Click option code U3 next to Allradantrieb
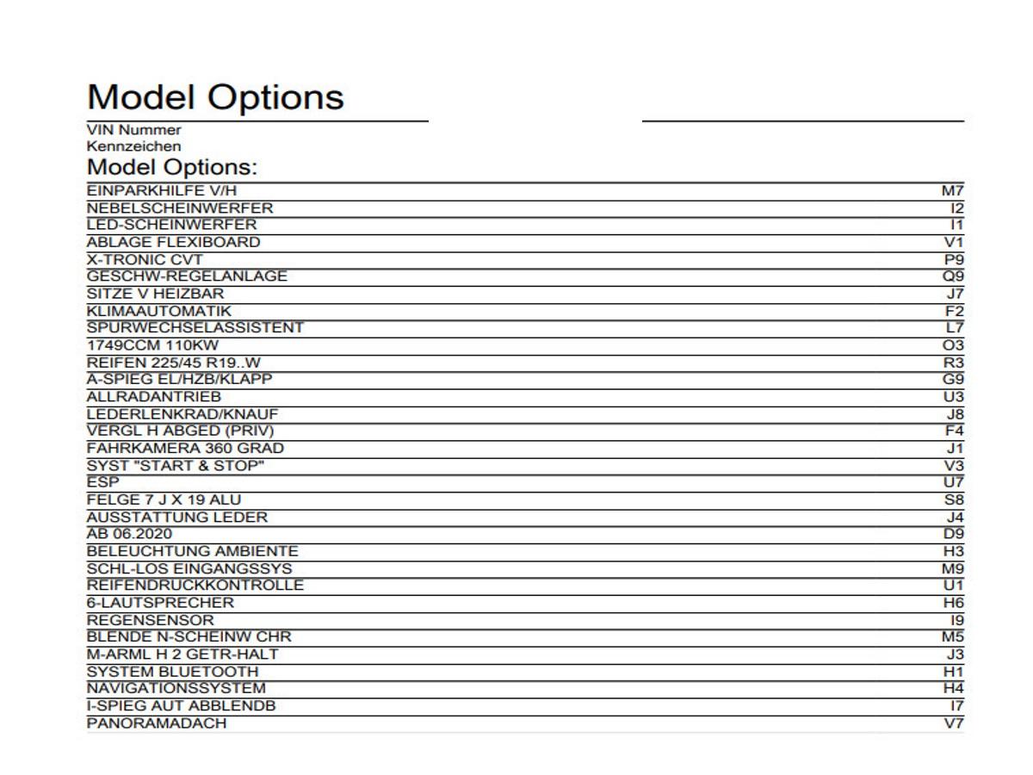This screenshot has width=1033, height=775. (x=954, y=397)
